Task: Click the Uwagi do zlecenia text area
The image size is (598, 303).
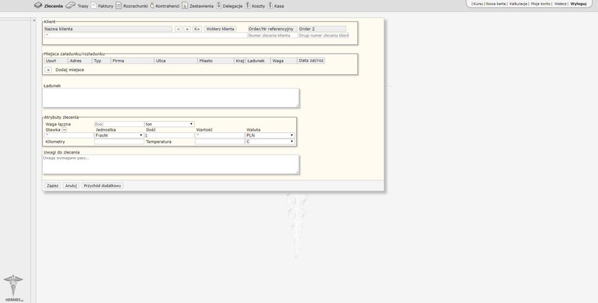Action: pyautogui.click(x=171, y=164)
